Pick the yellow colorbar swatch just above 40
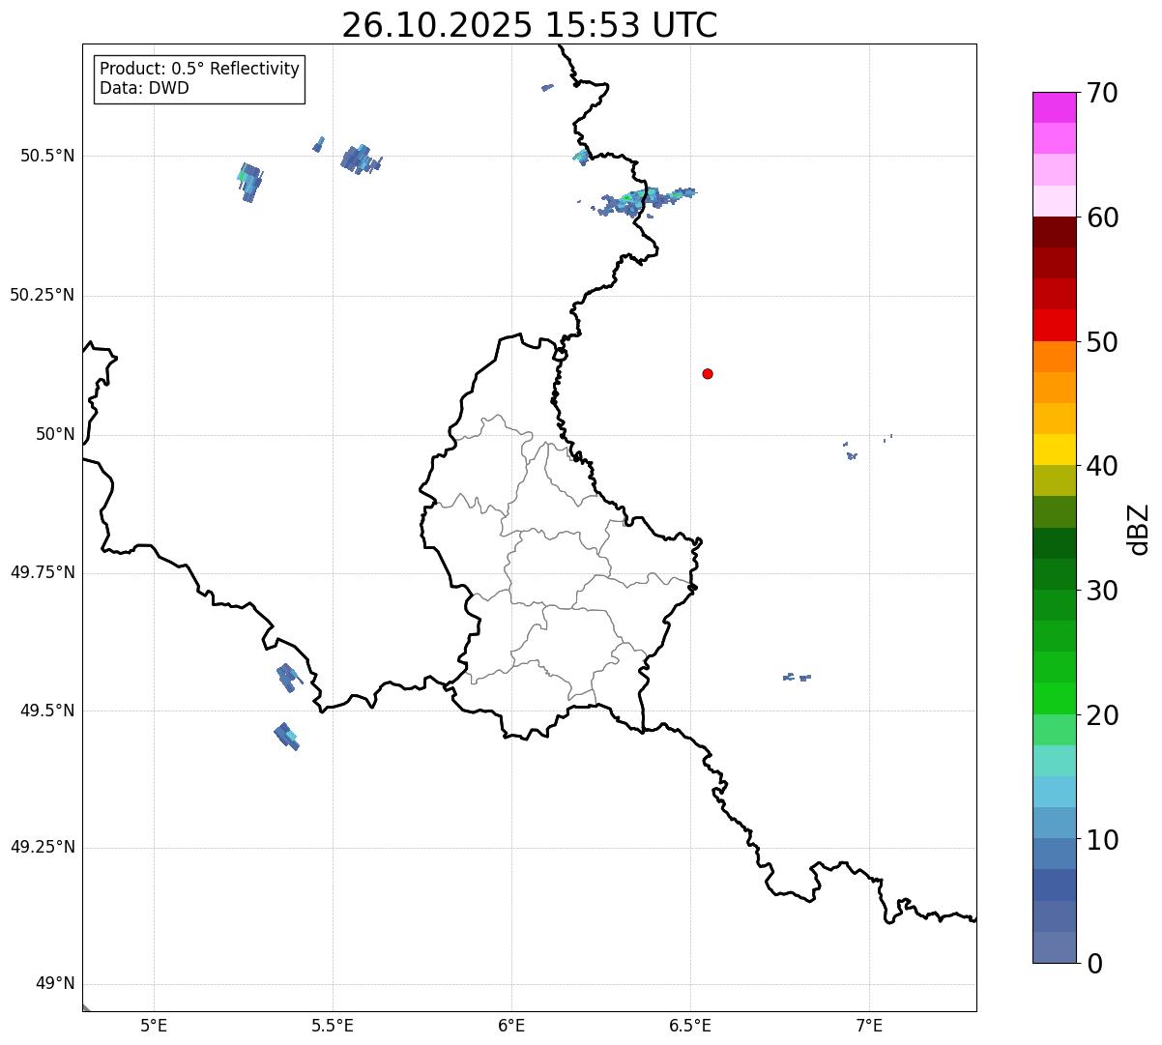Viewport: 1162px width, 1045px height. (x=1054, y=450)
